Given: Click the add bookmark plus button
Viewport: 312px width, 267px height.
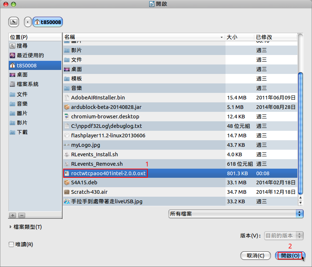Looking at the screenshot, I should click(12, 215).
